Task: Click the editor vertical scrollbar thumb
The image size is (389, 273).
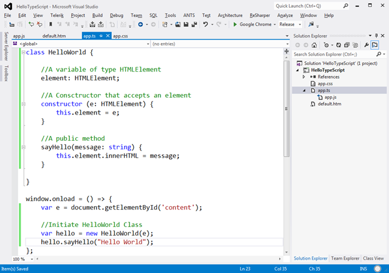Action: tap(286, 109)
